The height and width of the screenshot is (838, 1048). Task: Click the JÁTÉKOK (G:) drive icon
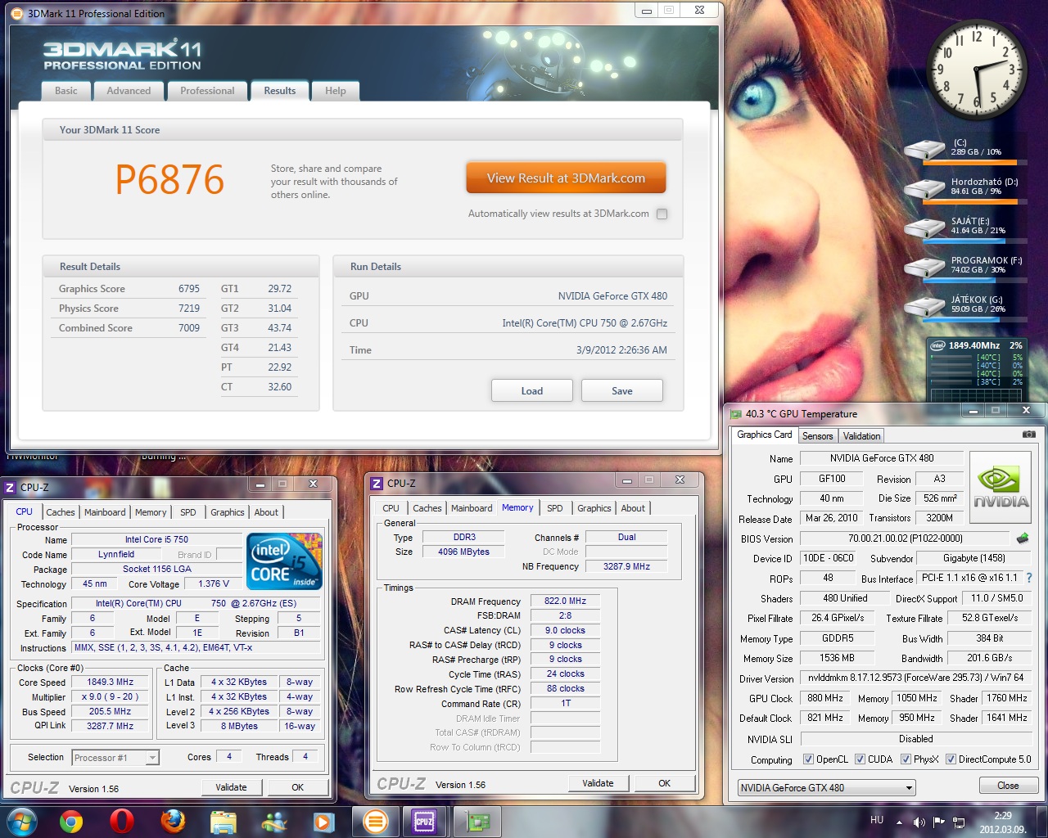point(924,308)
